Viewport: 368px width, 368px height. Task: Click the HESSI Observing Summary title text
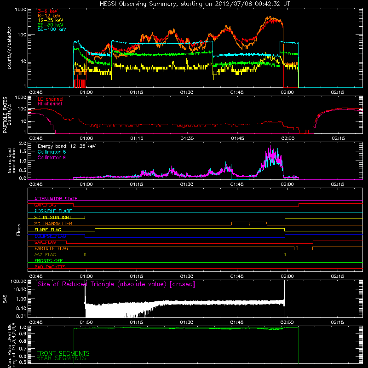pos(195,4)
